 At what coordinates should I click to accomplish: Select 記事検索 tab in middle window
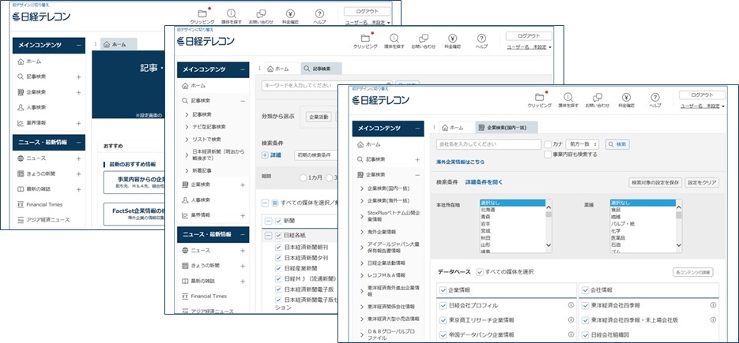tap(321, 69)
